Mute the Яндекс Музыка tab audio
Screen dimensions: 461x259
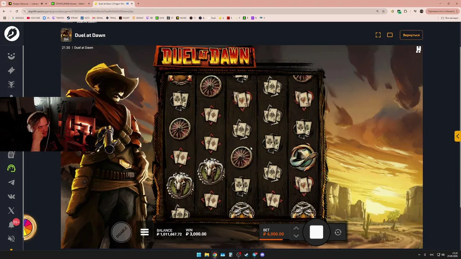coord(42,4)
